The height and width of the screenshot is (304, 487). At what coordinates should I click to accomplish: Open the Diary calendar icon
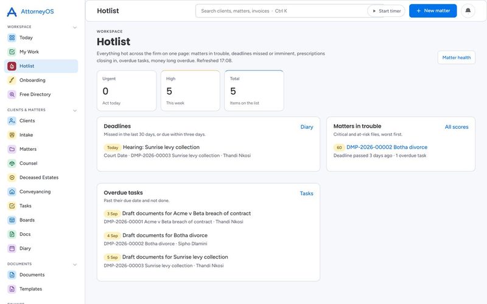pyautogui.click(x=12, y=249)
